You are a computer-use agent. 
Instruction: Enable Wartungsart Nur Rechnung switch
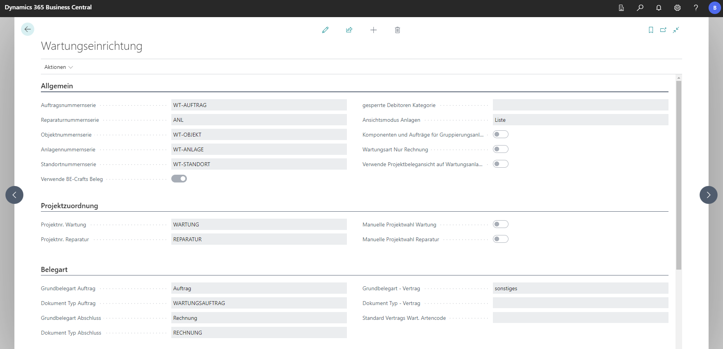(x=501, y=149)
